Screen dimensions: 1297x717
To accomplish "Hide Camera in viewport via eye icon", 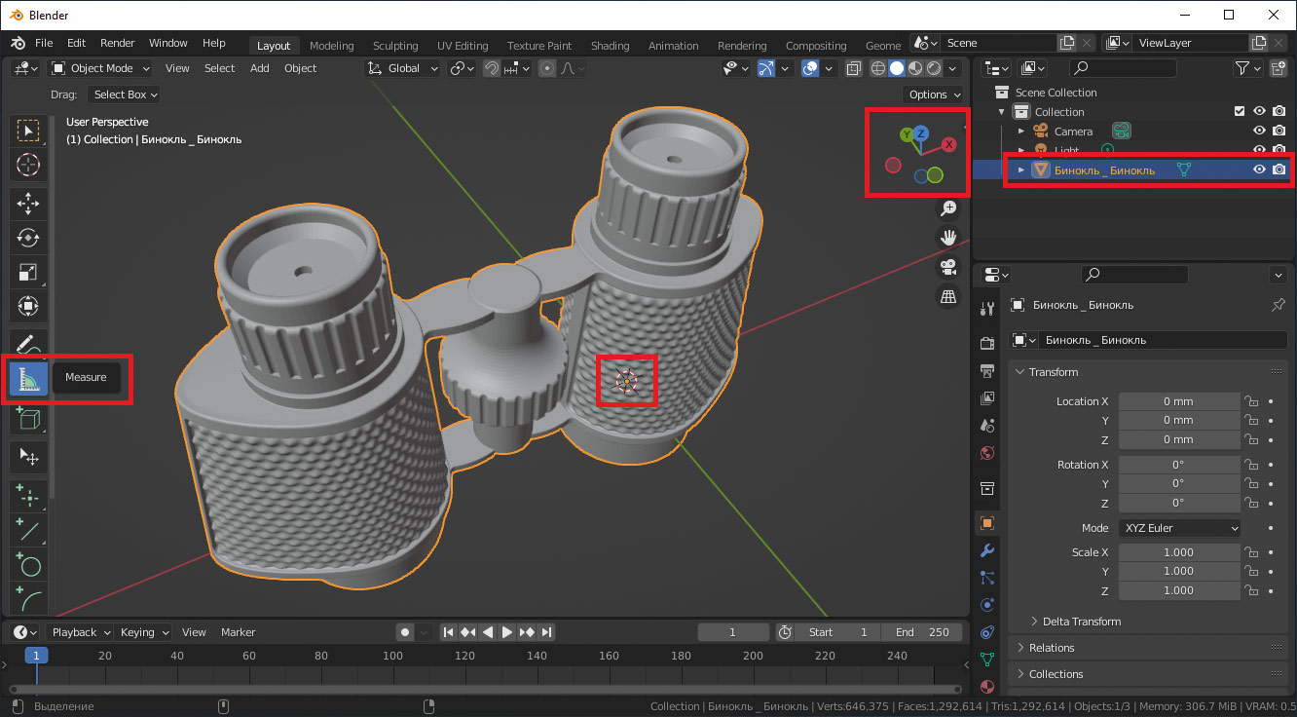I will 1259,132.
